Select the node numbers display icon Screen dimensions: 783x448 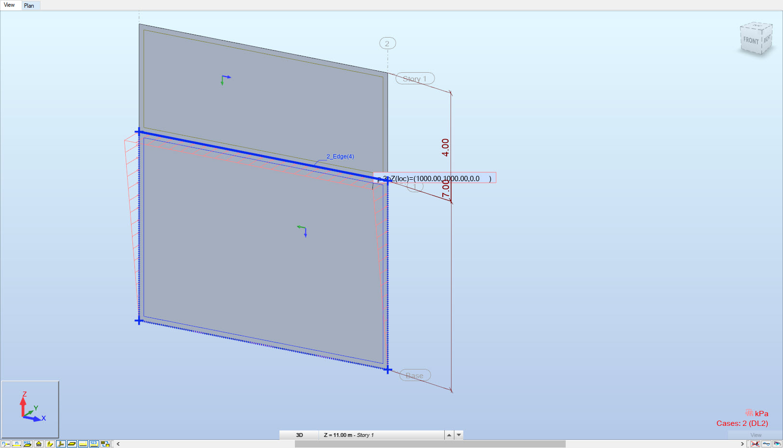[5, 444]
